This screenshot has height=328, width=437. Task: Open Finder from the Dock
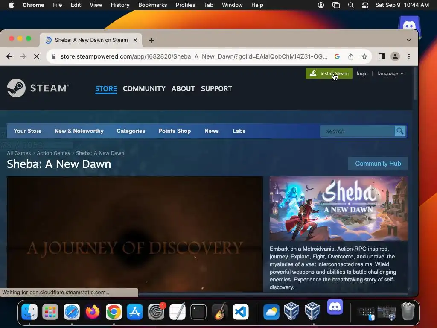[x=29, y=311]
